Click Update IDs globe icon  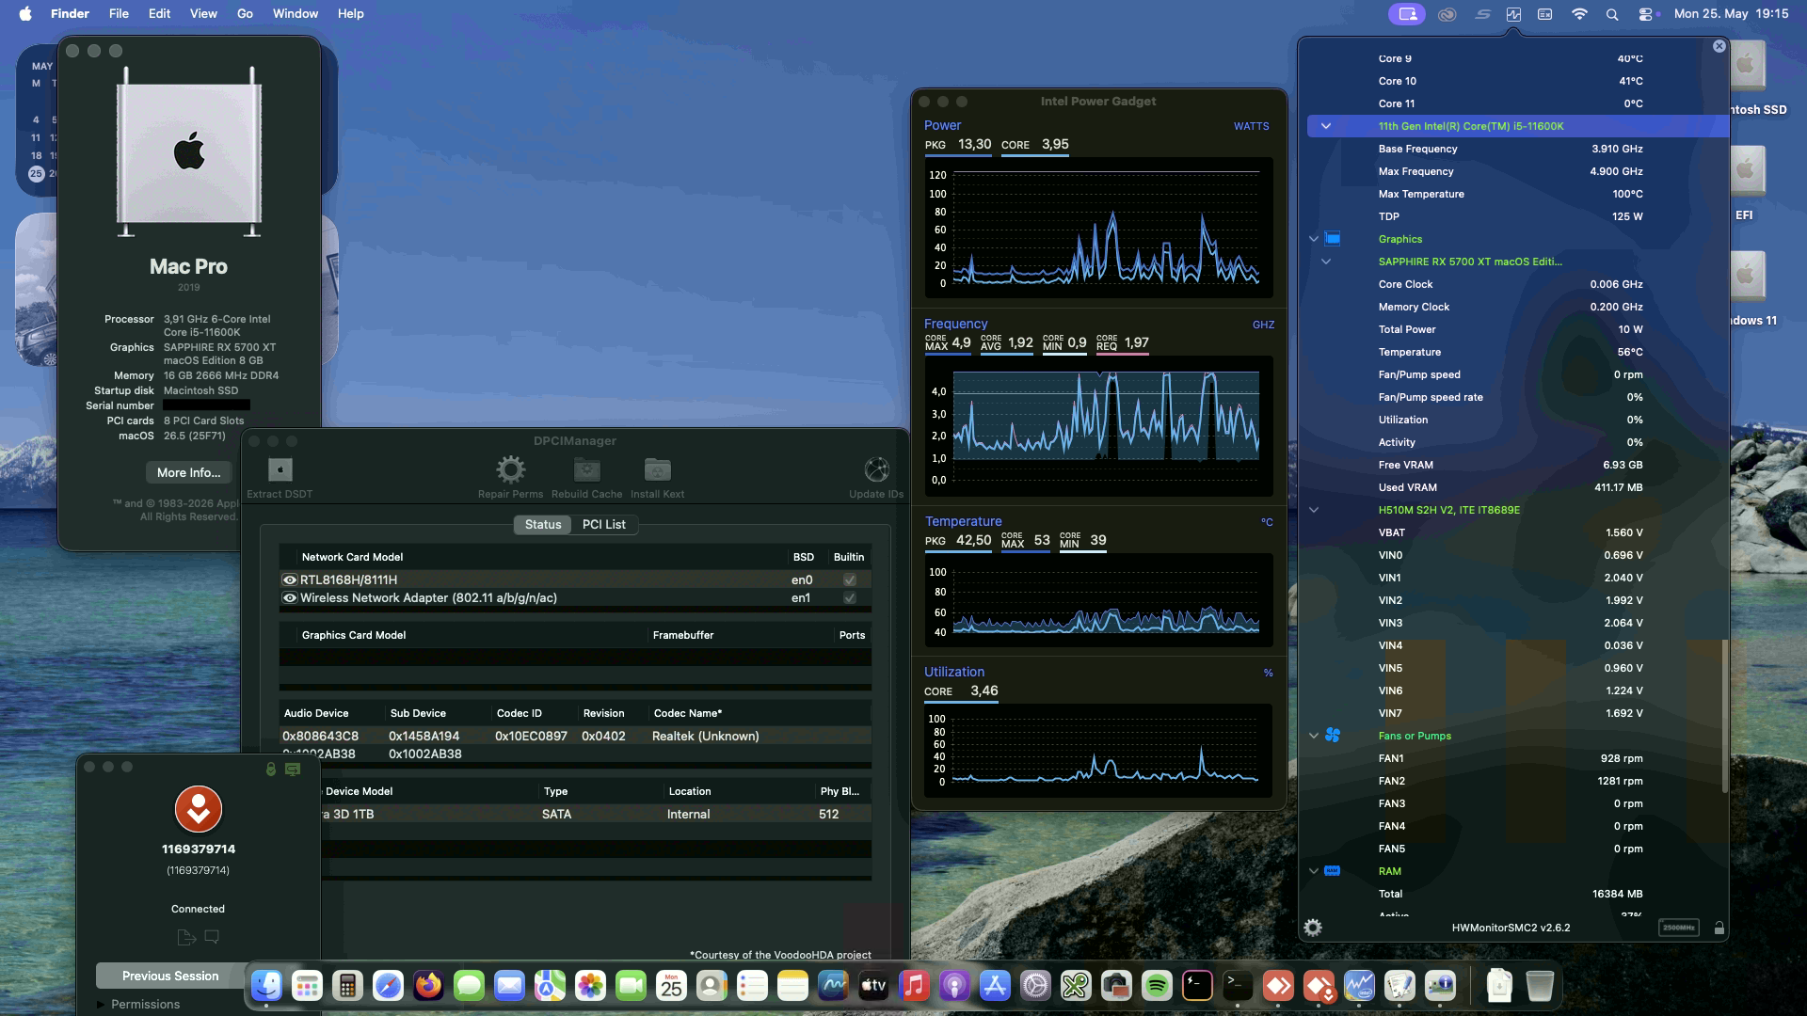876,469
